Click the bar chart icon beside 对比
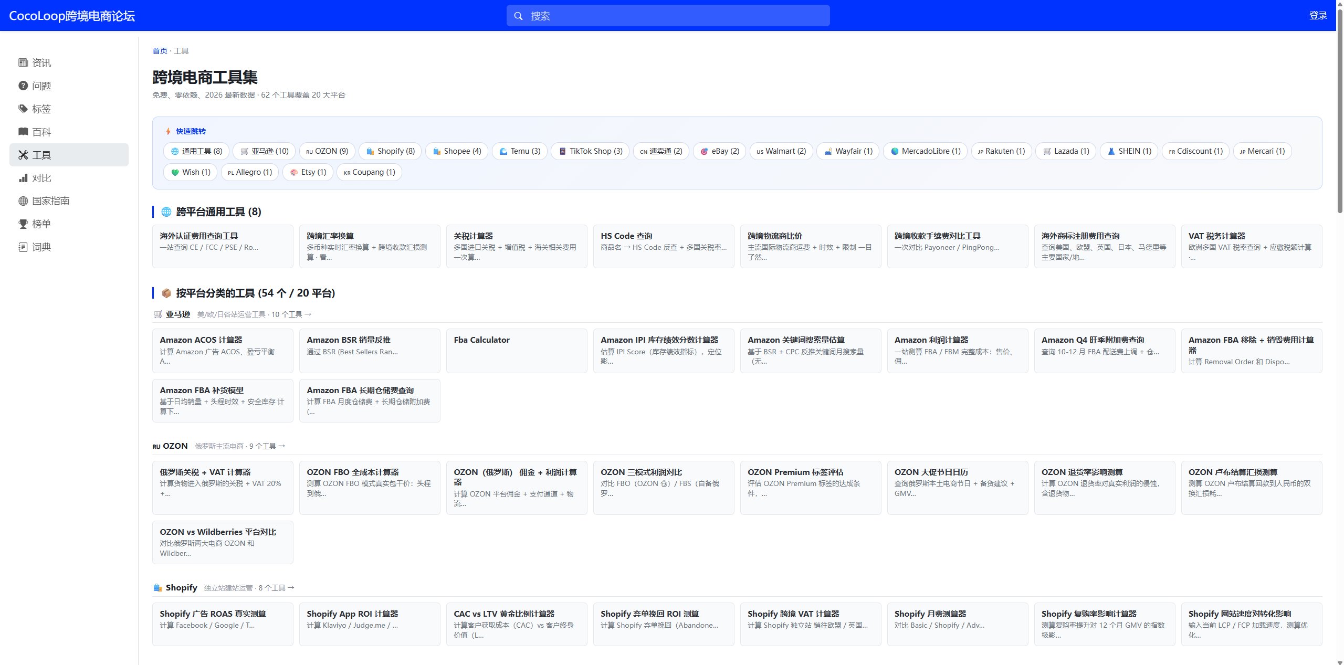Viewport: 1344px width, 665px height. 23,178
